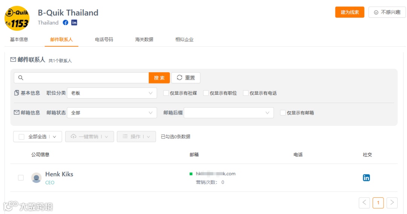Viewport: 407px width, 214px height.
Task: Click the clipboard icon beside 基本信息 filter
Action: click(17, 93)
